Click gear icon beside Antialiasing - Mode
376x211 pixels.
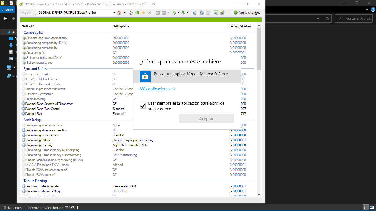[24, 140]
